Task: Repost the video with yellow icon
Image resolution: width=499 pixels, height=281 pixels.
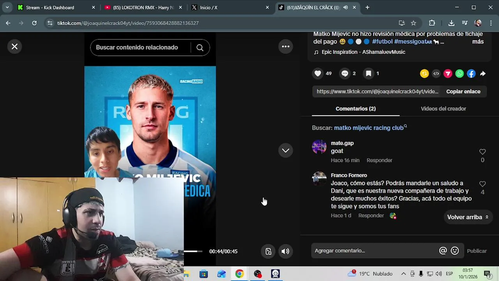Action: click(x=424, y=73)
